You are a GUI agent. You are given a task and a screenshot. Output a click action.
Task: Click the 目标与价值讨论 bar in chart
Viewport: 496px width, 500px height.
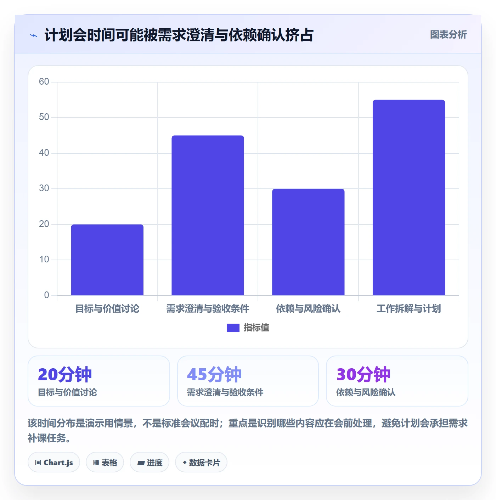pos(107,260)
